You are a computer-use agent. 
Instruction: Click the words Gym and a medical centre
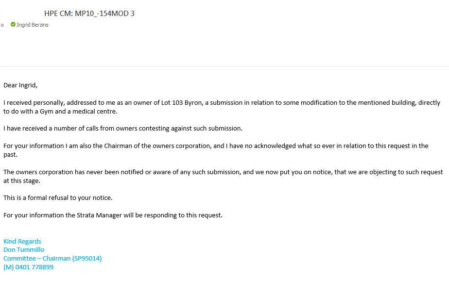coord(78,112)
